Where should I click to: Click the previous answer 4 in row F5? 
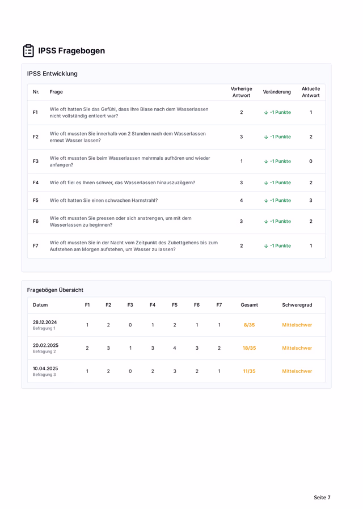[x=241, y=200]
